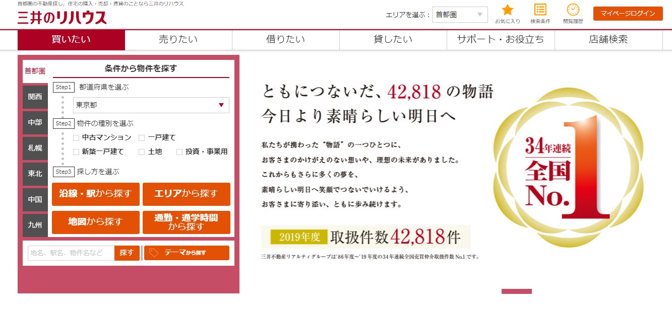Click the 34年連続 全国No.1 banner emblem
This screenshot has height=310, width=672.
(568, 167)
